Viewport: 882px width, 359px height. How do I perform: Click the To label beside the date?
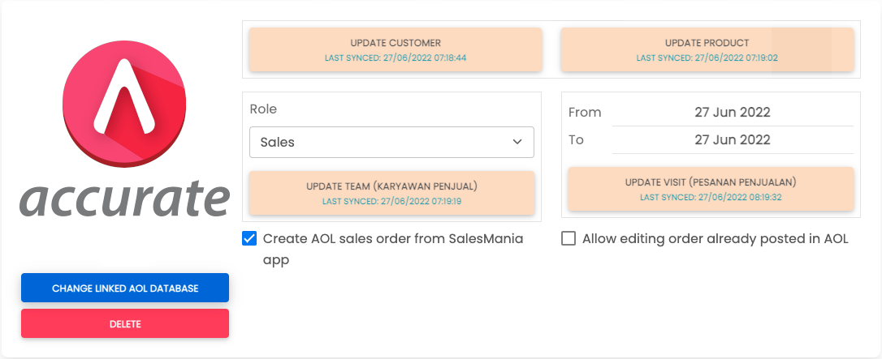click(x=576, y=139)
